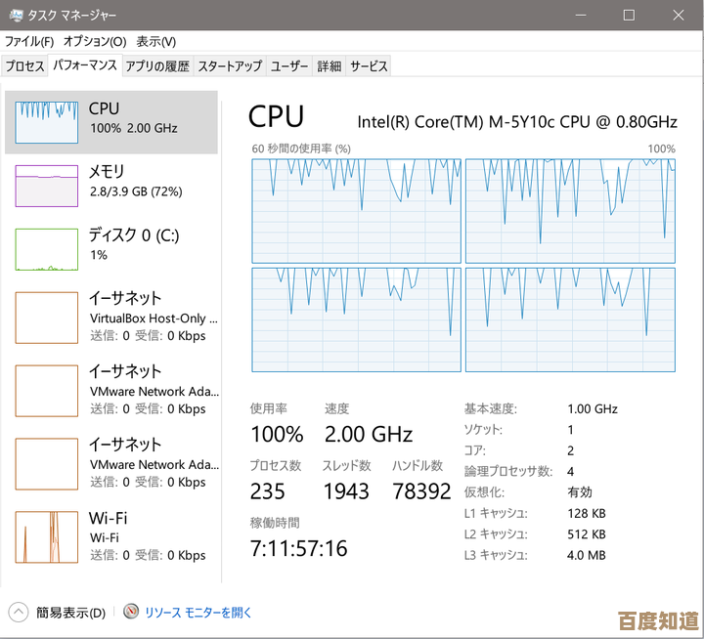Select the パフォーマンス tab
Screen dimensions: 704x639
[85, 65]
